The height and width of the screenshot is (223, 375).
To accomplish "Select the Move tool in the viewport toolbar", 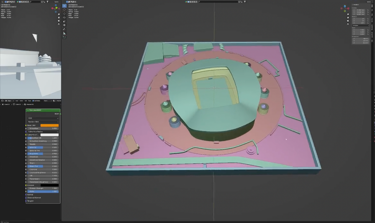I will [64, 14].
